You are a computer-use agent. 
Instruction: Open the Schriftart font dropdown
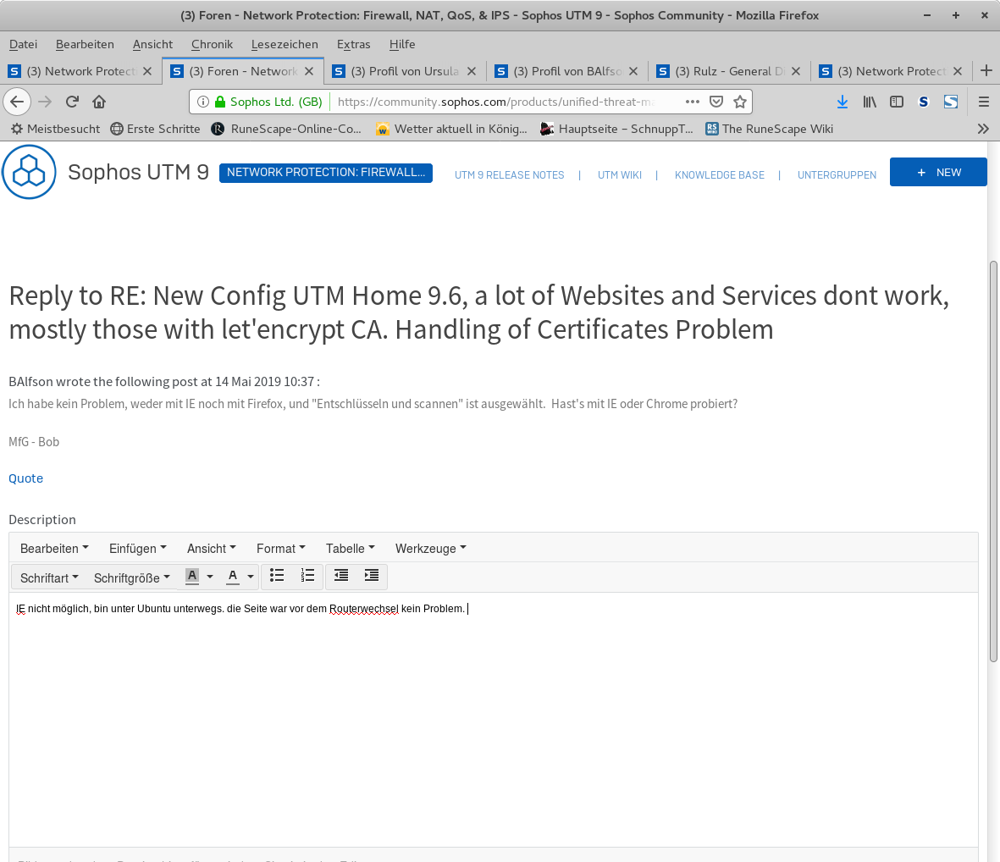(x=49, y=577)
